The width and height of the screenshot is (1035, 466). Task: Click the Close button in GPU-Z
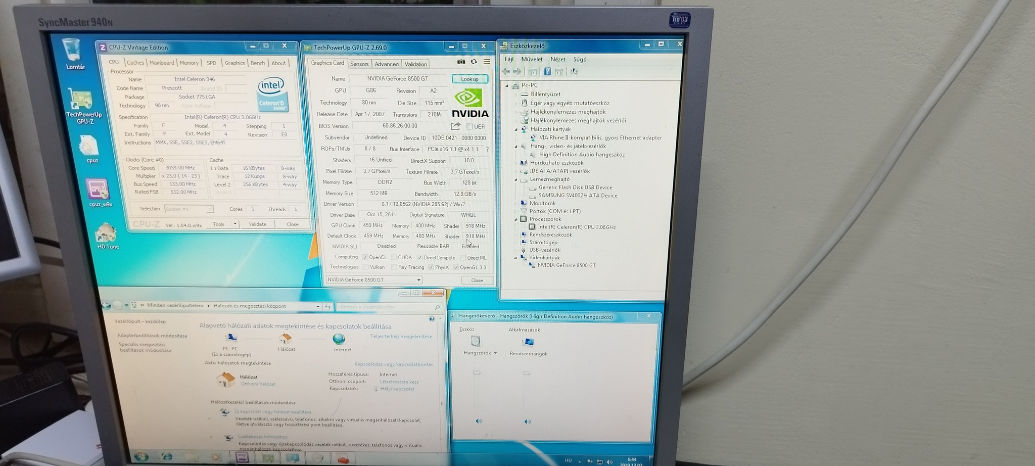coord(477,280)
